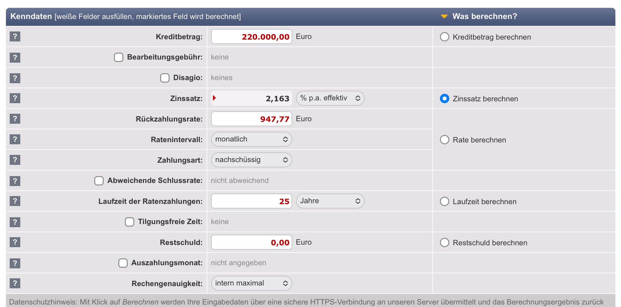Enable the Bearbeitungsgebühr checkbox

pos(119,57)
